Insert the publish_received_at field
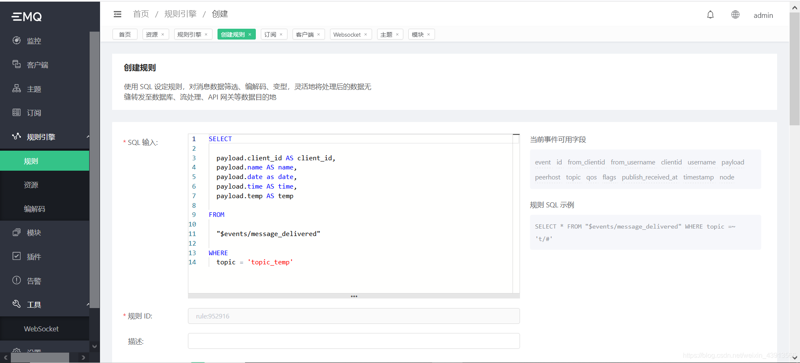The image size is (800, 363). (650, 177)
